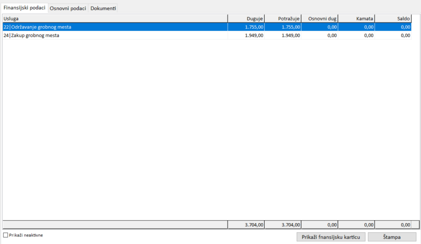Switch to the Dokumenti tab
This screenshot has height=244, width=421.
pos(103,8)
